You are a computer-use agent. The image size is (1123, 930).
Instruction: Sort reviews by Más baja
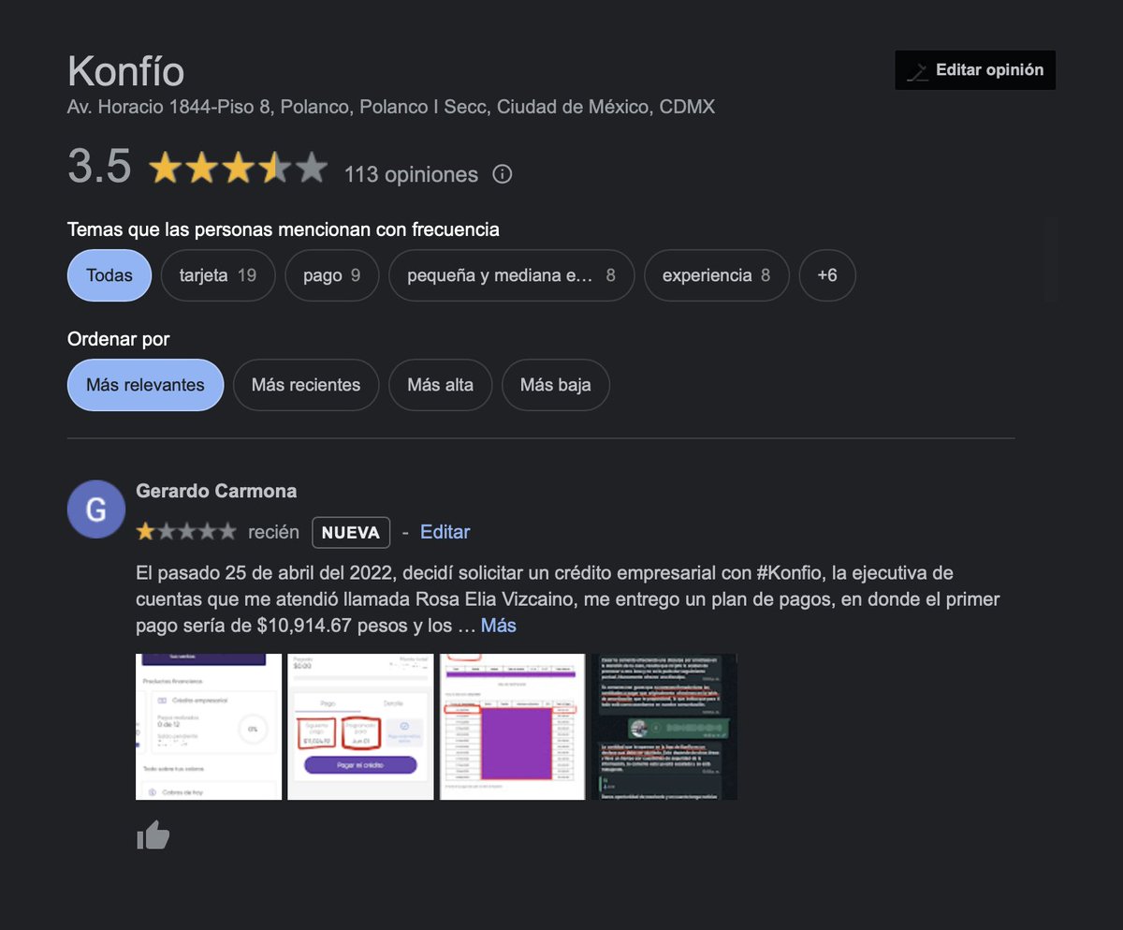[556, 385]
